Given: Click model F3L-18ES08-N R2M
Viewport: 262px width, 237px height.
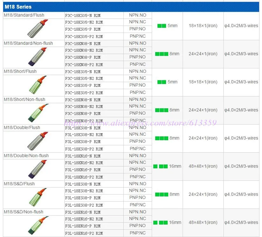Looking at the screenshot, I should tap(83, 184).
